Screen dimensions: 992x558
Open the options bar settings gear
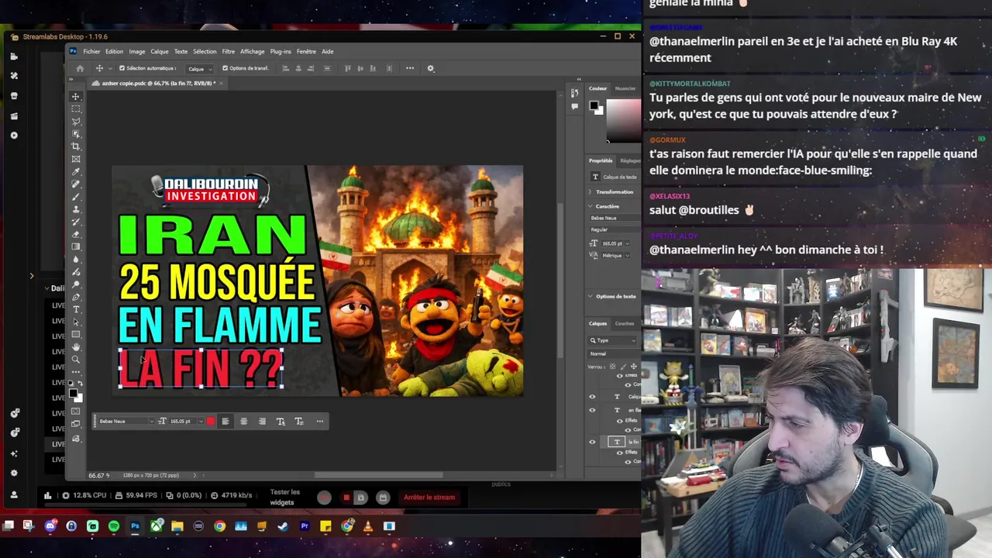click(x=431, y=68)
